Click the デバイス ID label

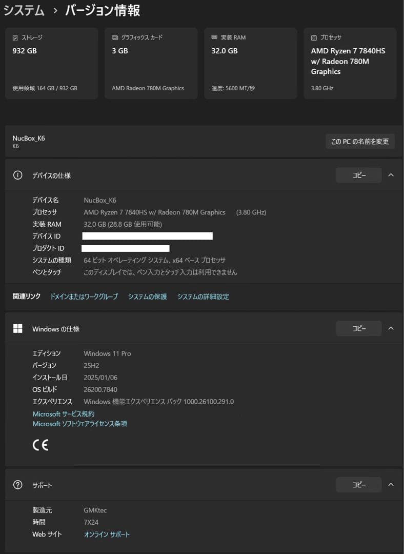47,236
